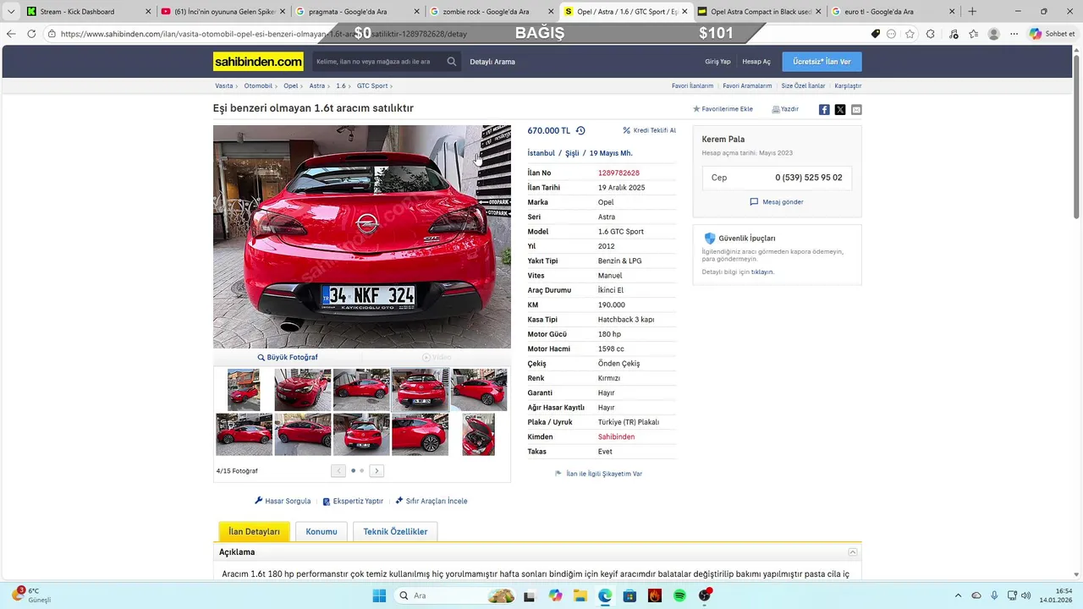Open Microsoft Edge from the taskbar
This screenshot has width=1083, height=609.
click(x=605, y=595)
